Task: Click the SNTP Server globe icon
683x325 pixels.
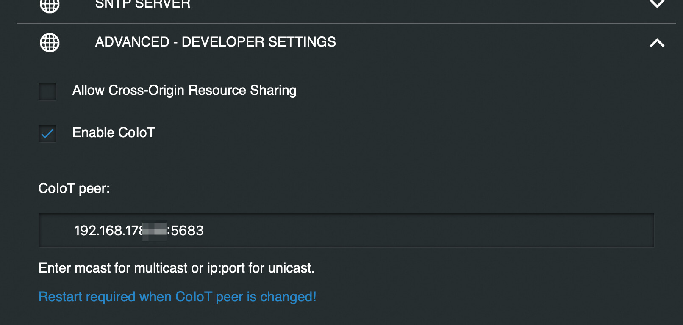Action: [x=50, y=5]
